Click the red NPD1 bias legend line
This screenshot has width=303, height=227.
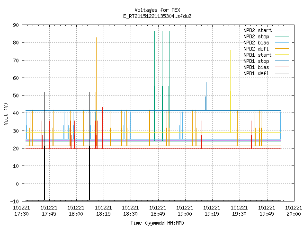(282, 67)
